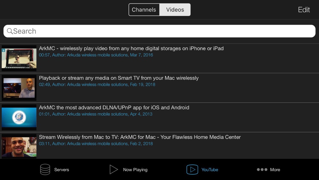Click the '02:49, Author' Feb 19, 2018 subtitle
The image size is (319, 180).
pos(97,84)
